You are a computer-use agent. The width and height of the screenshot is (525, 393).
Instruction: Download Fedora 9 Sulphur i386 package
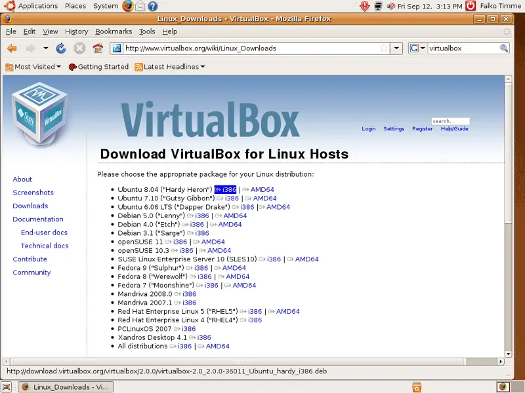[x=198, y=268]
